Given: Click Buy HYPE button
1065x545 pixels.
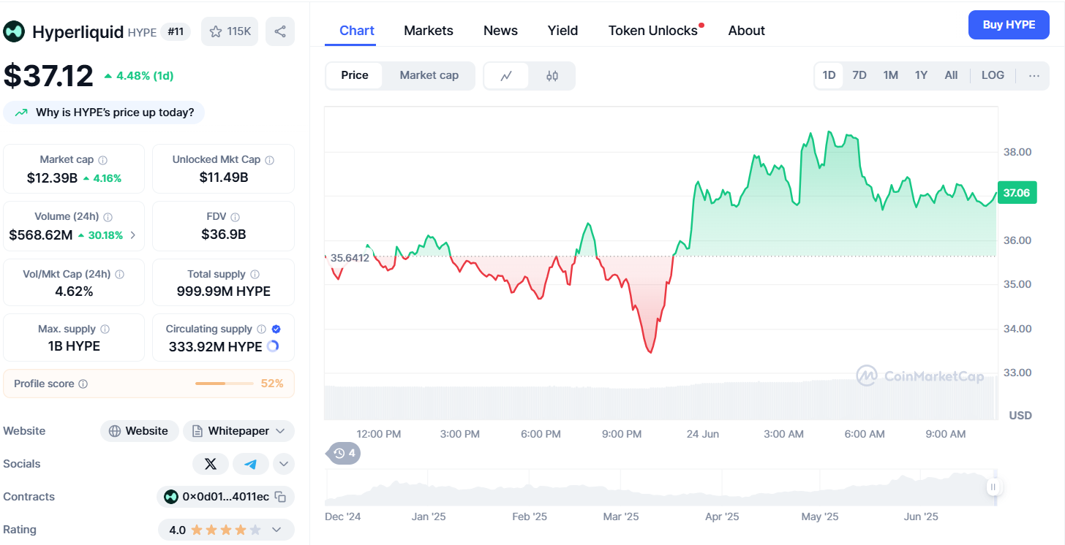Looking at the screenshot, I should (x=1009, y=25).
